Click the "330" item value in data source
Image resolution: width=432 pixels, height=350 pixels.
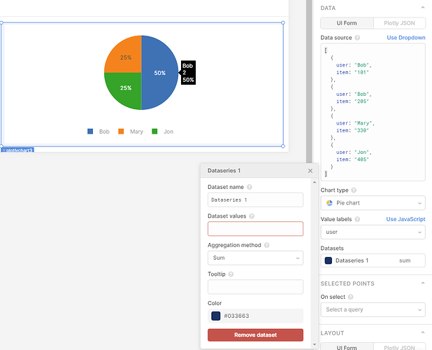361,130
